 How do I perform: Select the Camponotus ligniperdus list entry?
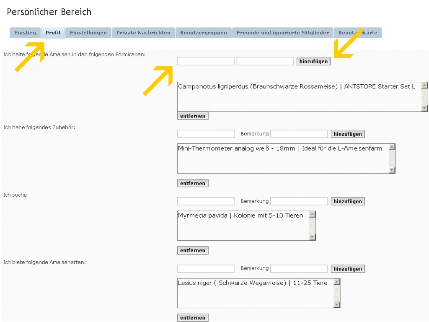tap(297, 87)
